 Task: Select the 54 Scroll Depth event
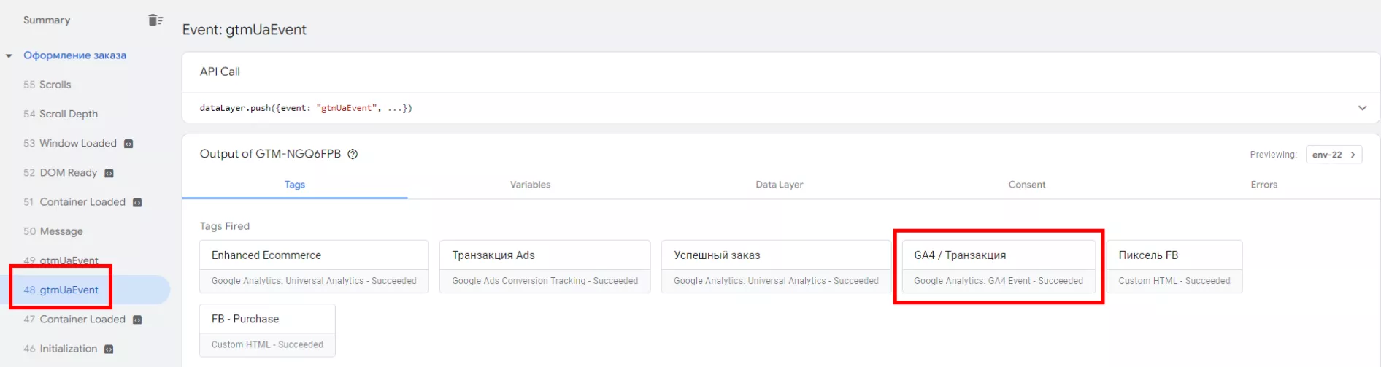61,114
